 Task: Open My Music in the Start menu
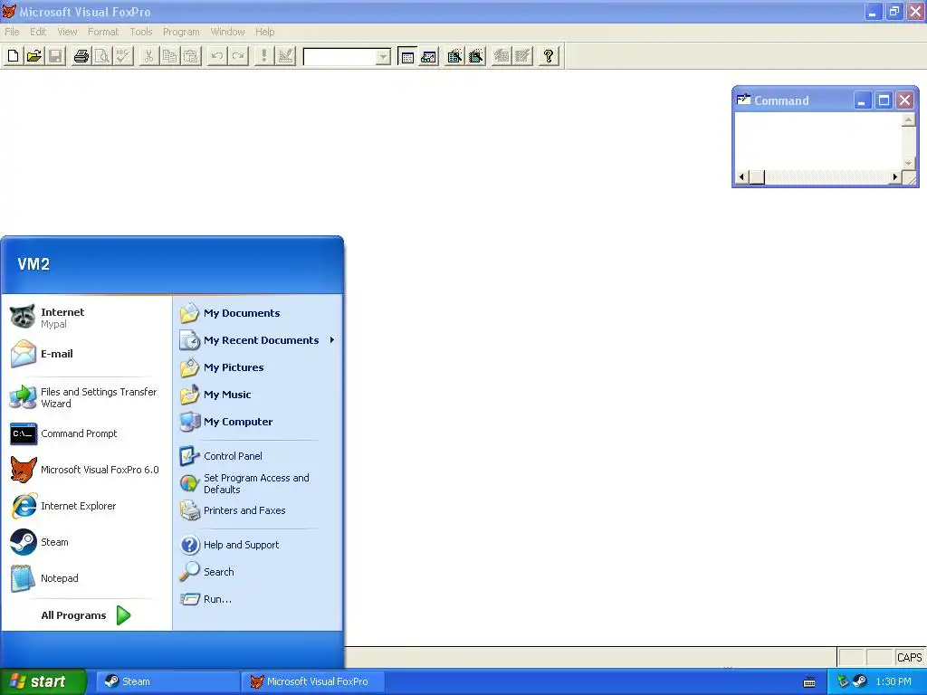(258, 395)
